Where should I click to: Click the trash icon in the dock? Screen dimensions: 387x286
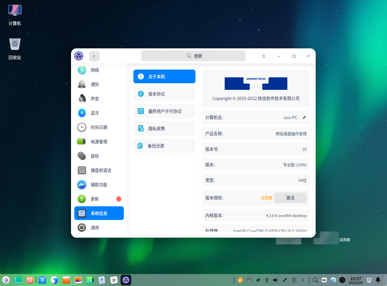369,280
